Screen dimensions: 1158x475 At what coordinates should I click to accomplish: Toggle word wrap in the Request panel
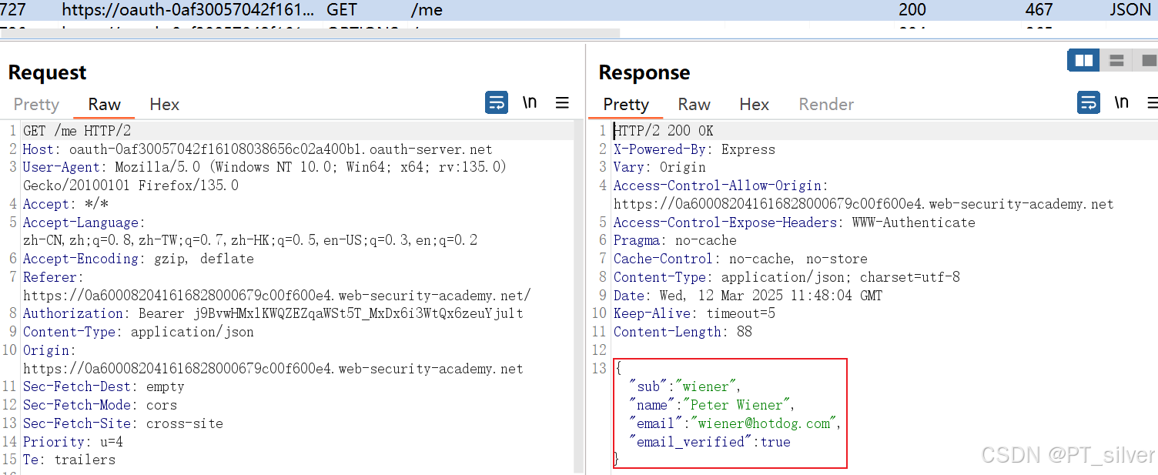point(497,102)
